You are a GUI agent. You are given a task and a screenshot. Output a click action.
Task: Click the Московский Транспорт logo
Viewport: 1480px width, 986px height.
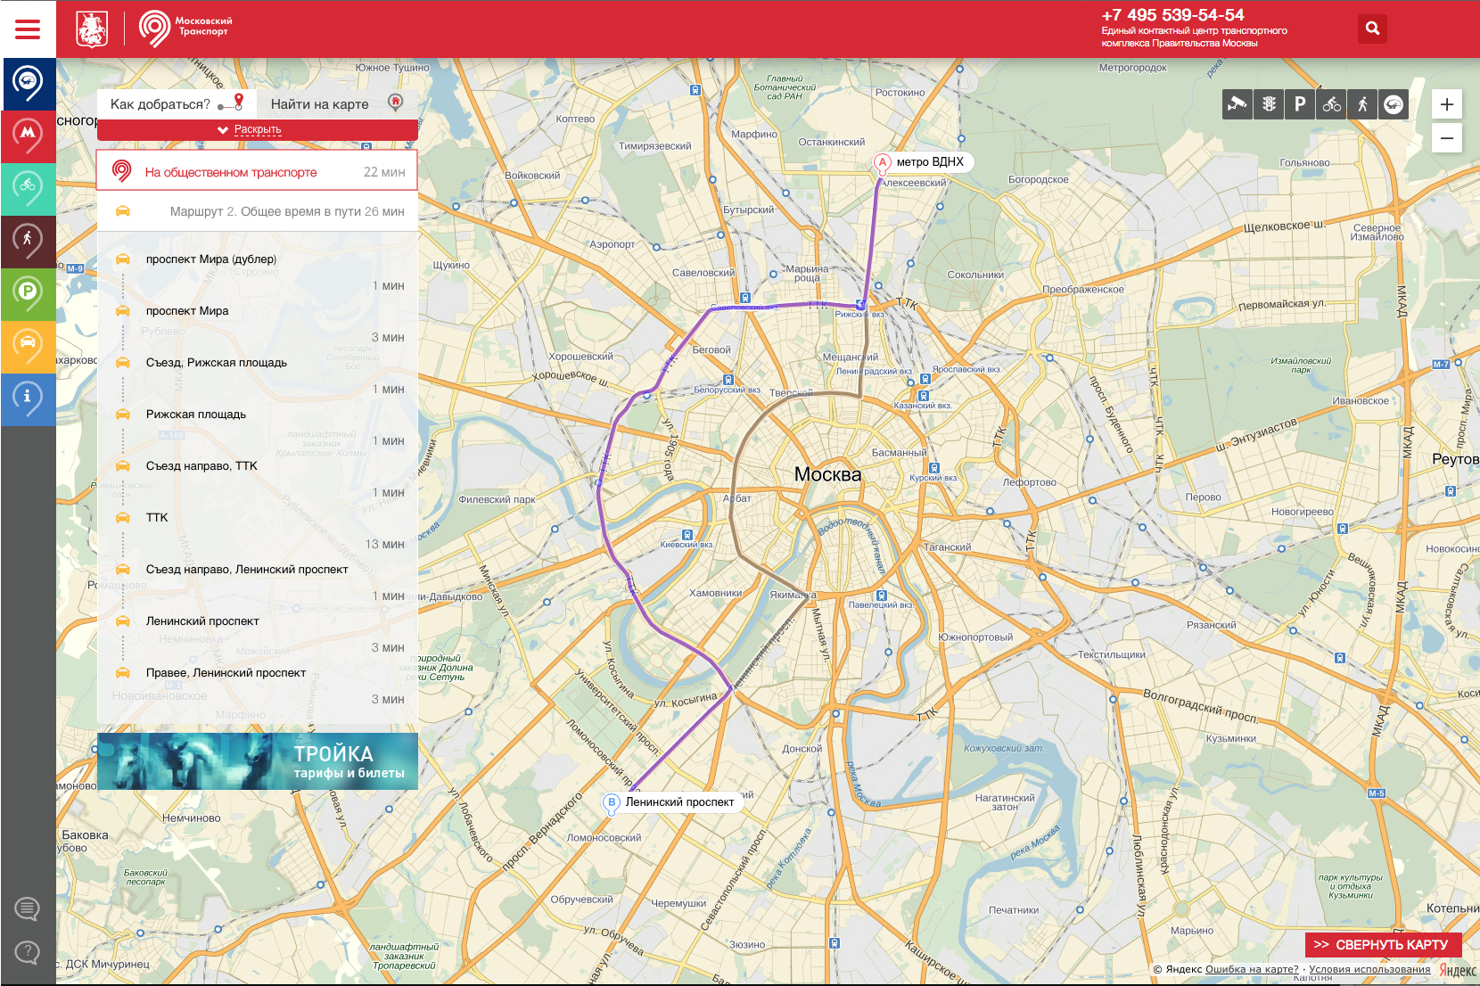click(x=185, y=29)
